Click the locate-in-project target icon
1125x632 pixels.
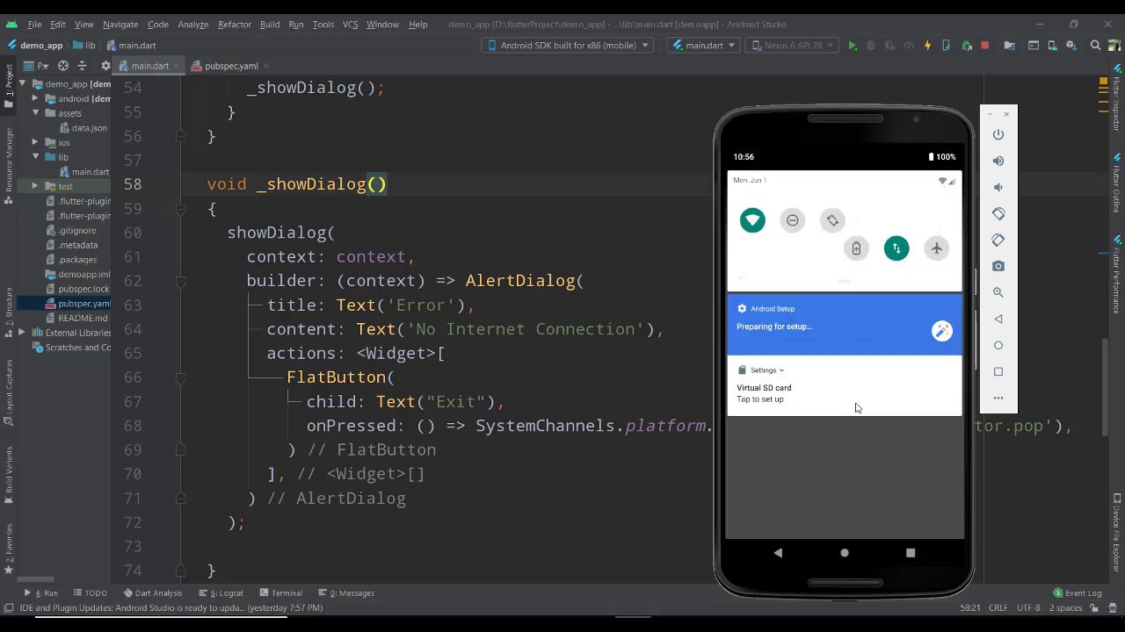63,66
